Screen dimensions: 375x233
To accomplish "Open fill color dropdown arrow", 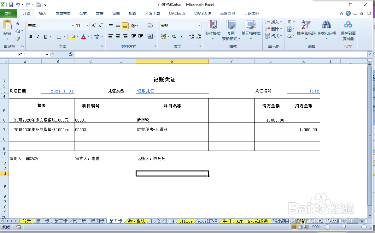I will 78,37.
